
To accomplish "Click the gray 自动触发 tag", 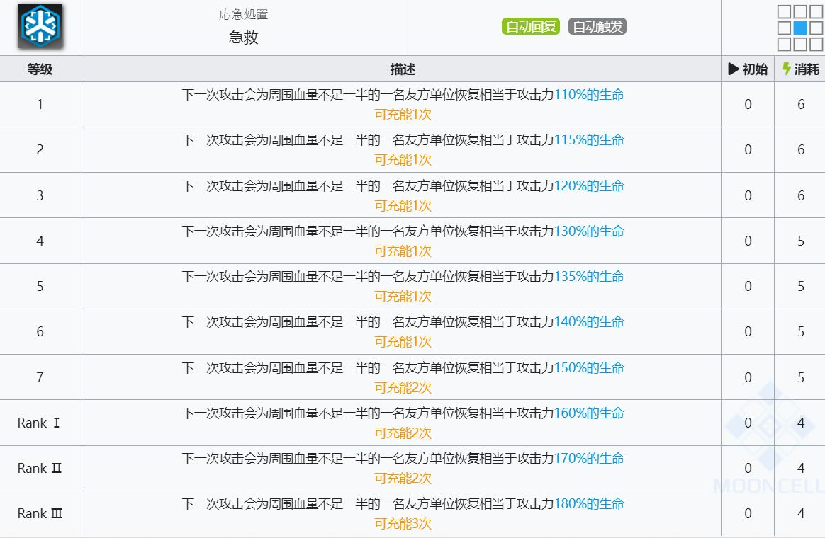I will [597, 26].
